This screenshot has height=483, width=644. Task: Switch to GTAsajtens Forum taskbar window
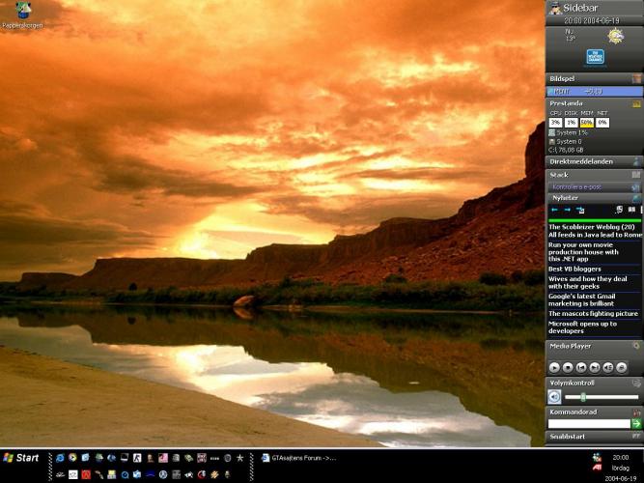tap(299, 458)
